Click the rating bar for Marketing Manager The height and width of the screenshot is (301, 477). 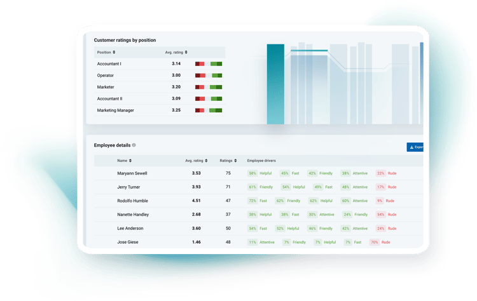coord(209,110)
